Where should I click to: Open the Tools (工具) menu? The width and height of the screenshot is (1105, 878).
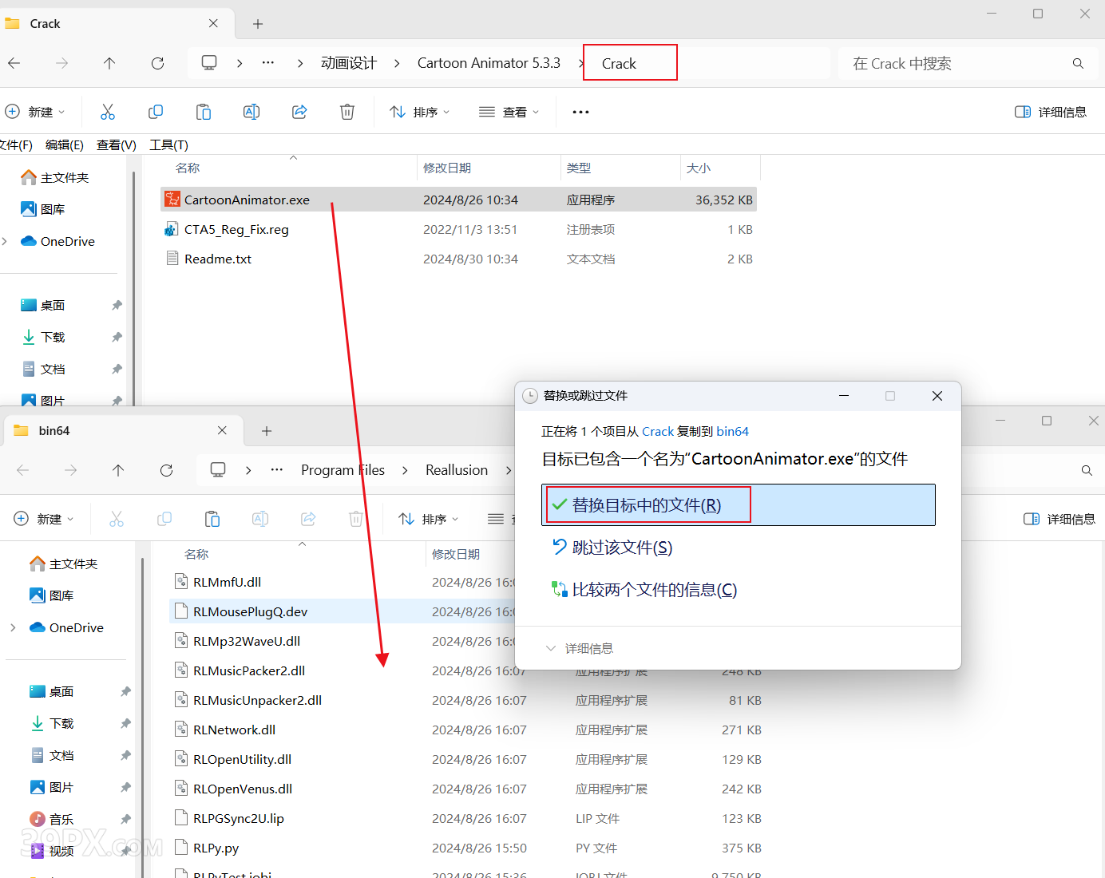click(168, 144)
